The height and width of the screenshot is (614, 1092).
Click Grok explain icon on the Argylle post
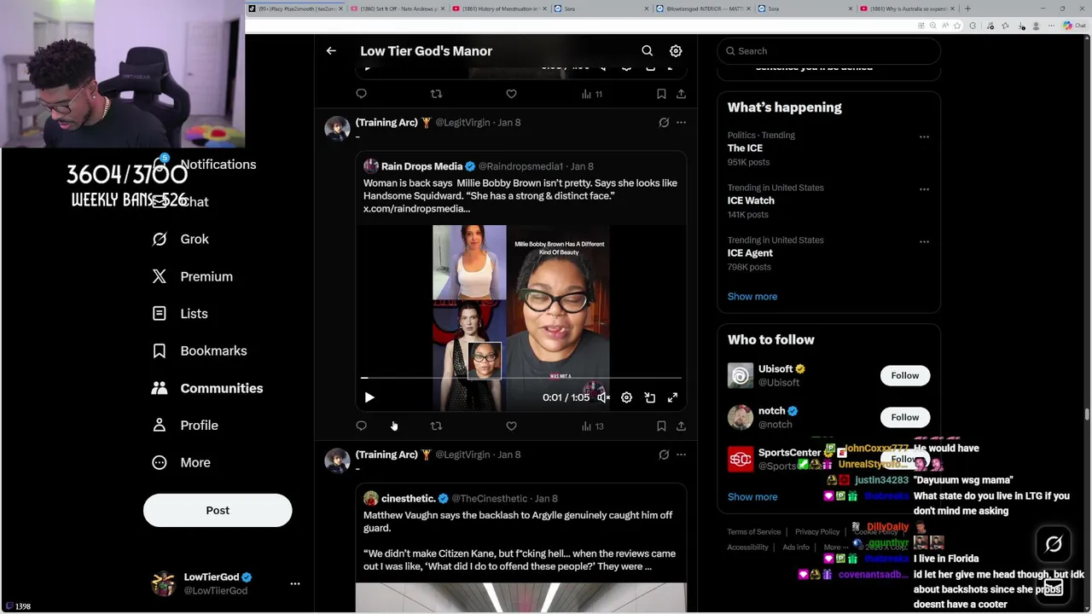[664, 455]
